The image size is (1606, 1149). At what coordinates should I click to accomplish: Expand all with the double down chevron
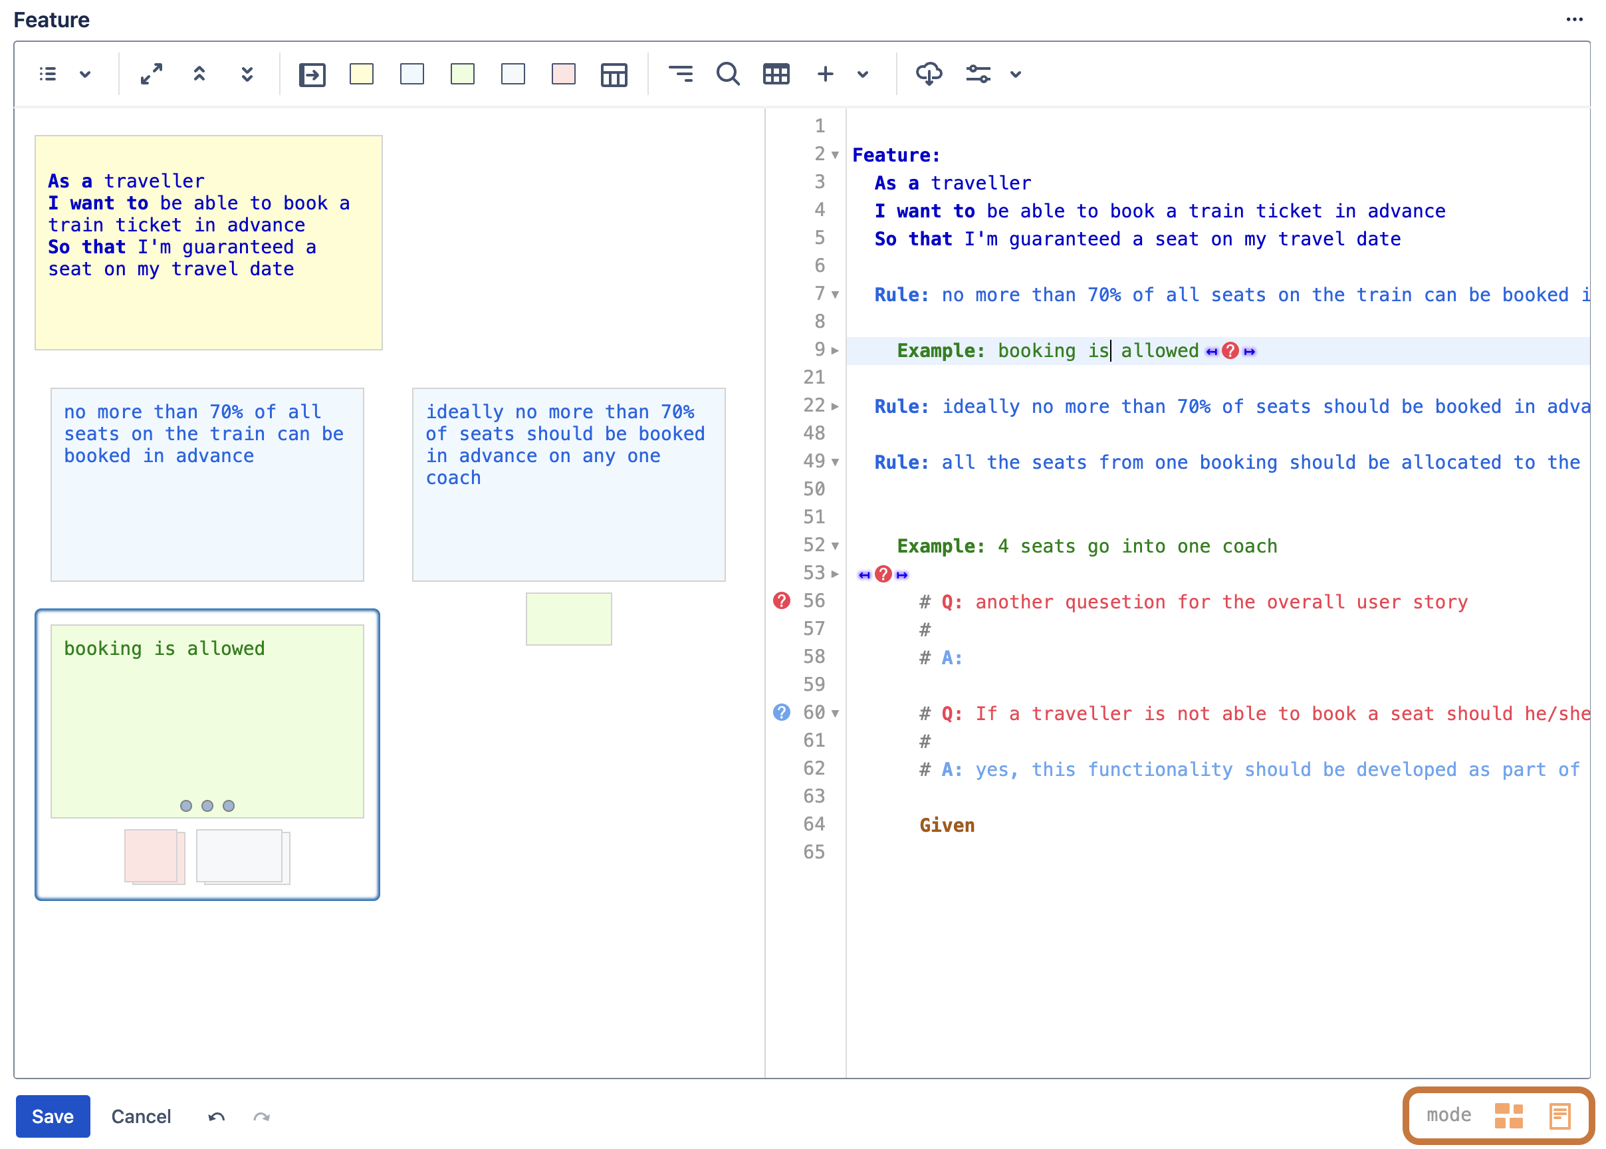[x=247, y=74]
